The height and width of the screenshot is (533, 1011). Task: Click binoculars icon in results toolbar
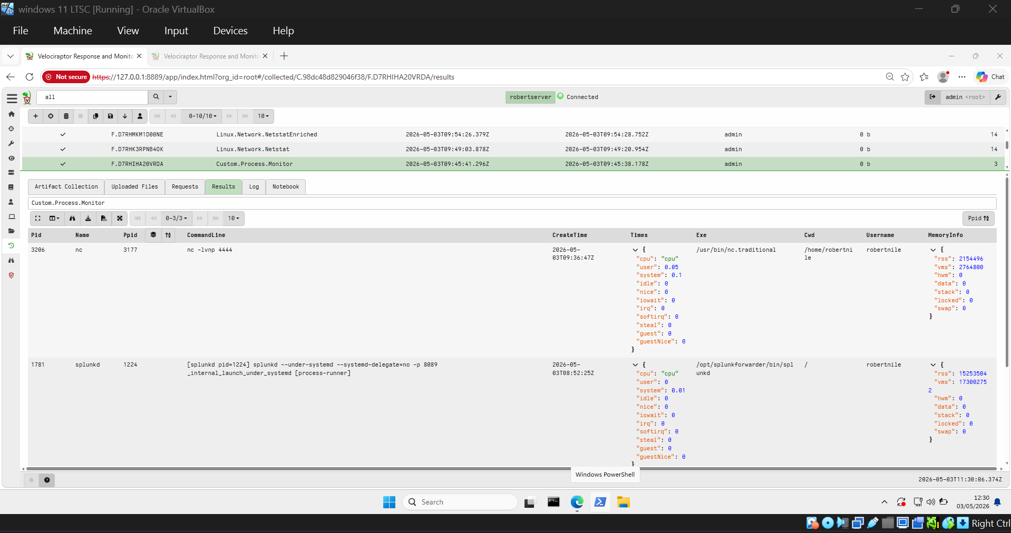click(x=72, y=218)
